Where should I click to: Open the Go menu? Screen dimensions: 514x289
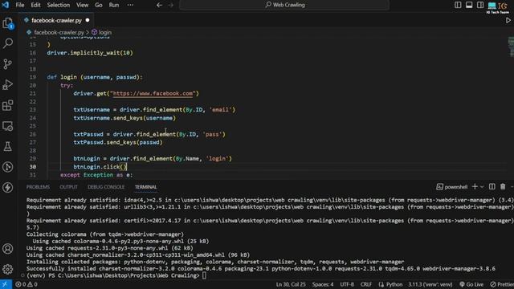pyautogui.click(x=98, y=5)
